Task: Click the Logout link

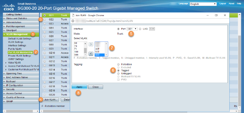Action: pyautogui.click(x=223, y=4)
